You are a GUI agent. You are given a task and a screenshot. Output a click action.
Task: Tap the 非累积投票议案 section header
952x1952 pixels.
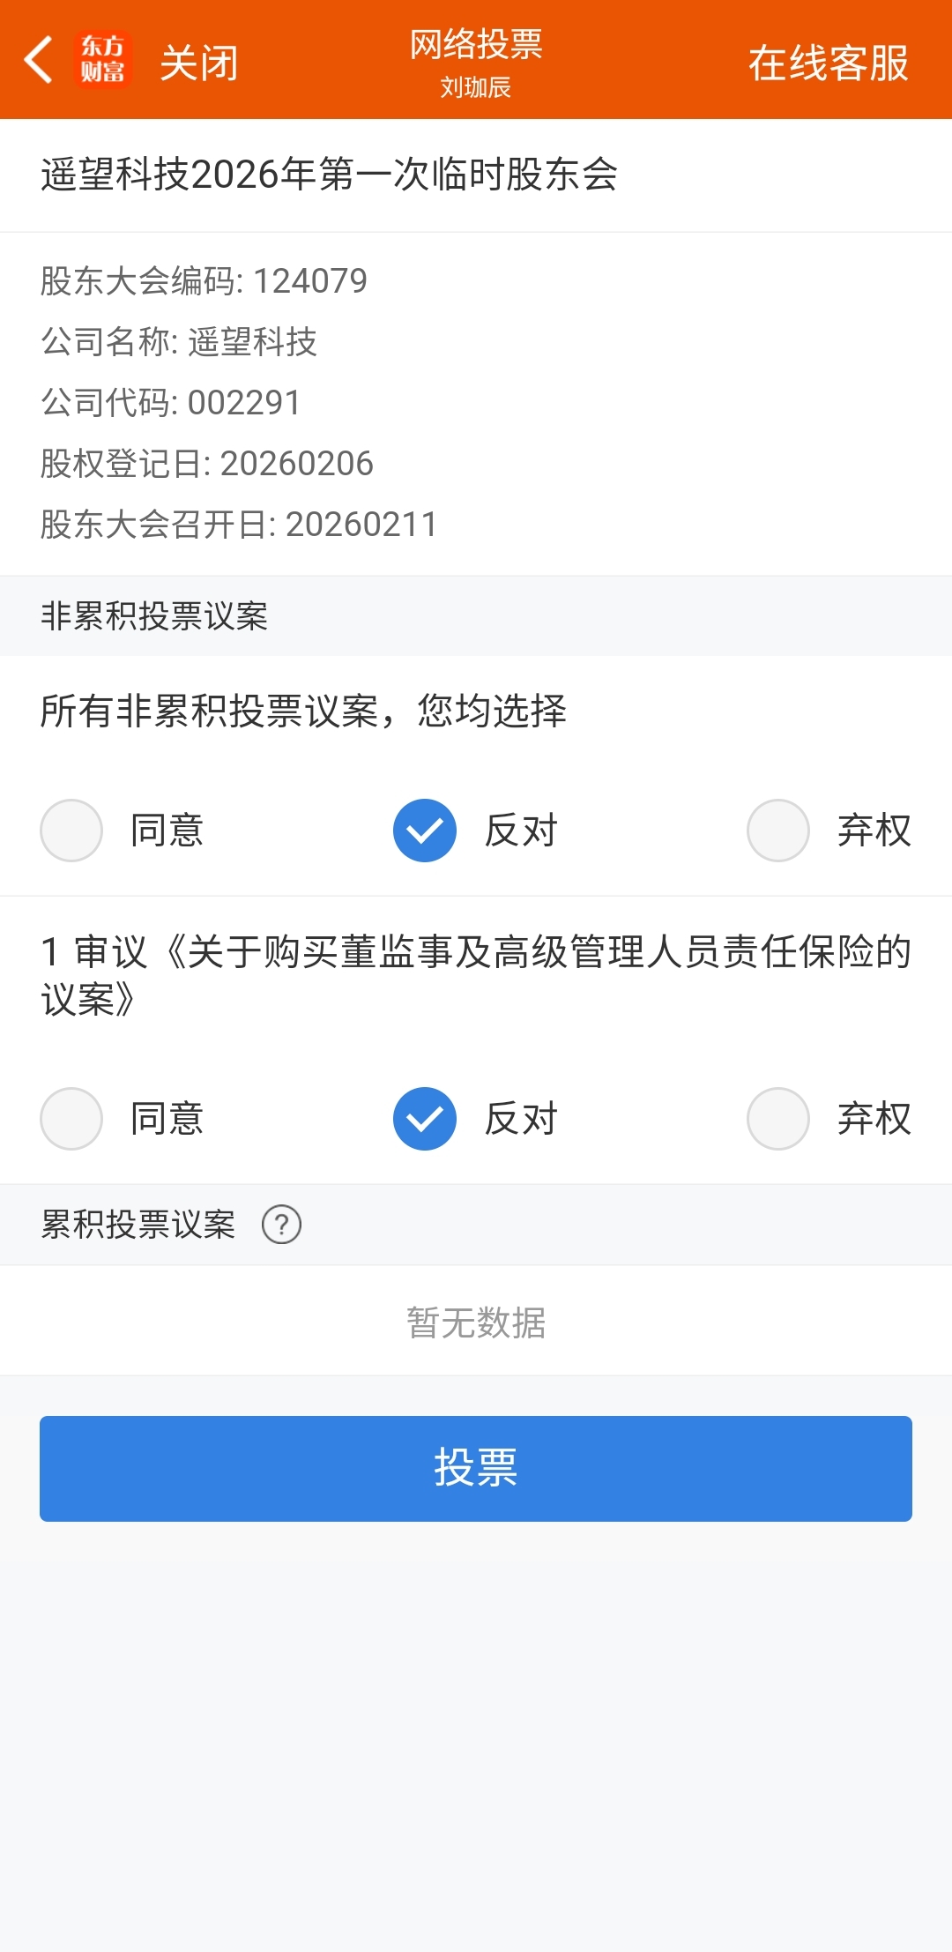[x=154, y=615]
